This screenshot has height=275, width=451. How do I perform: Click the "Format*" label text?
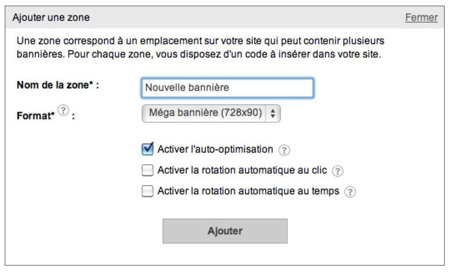[x=35, y=115]
